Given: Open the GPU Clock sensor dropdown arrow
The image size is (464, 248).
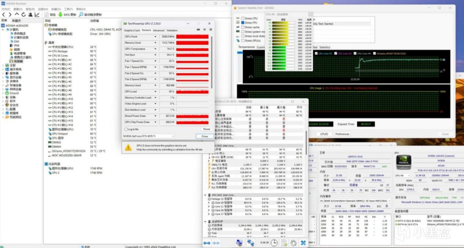Looking at the screenshot, I should [x=155, y=37].
